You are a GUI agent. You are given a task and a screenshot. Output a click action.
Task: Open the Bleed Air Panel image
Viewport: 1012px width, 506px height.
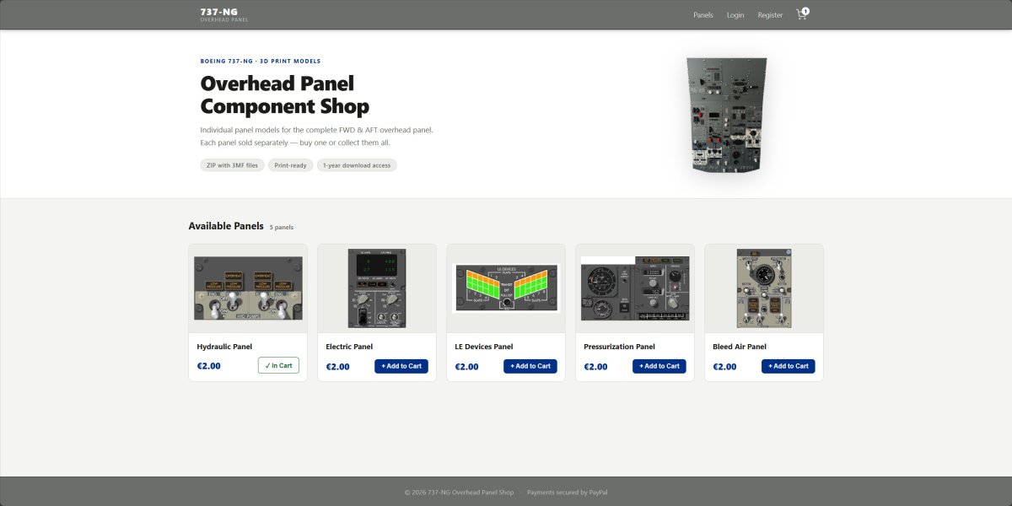click(x=764, y=288)
